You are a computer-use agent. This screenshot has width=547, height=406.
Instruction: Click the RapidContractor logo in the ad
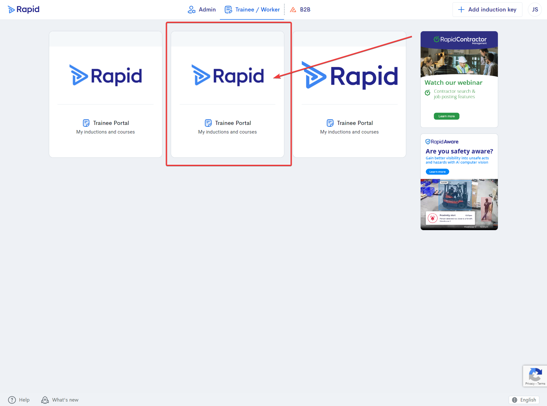460,40
